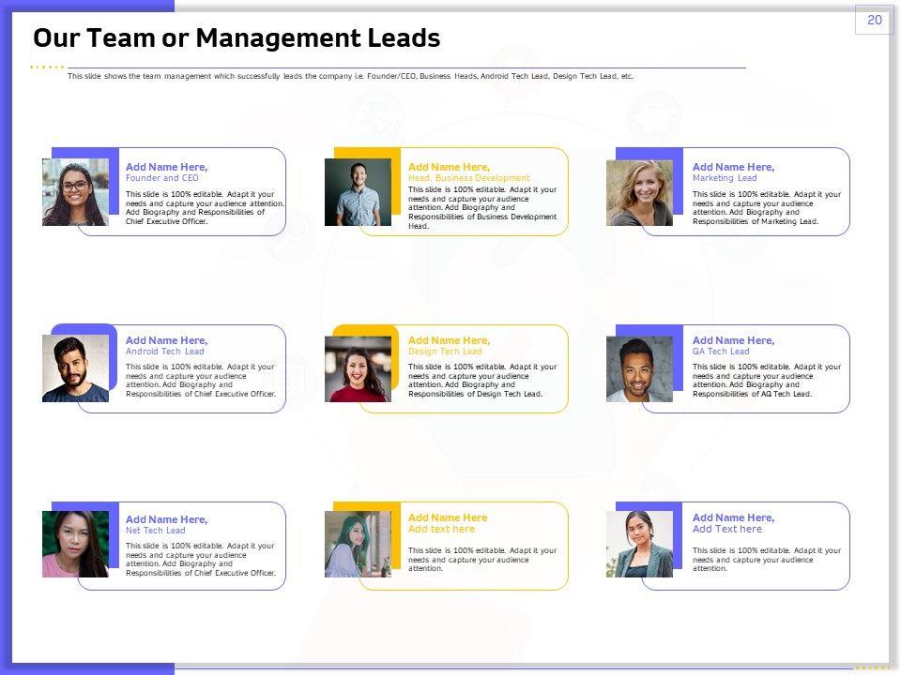
Task: Click the Marketing Lead portrait photo
Action: coord(639,192)
